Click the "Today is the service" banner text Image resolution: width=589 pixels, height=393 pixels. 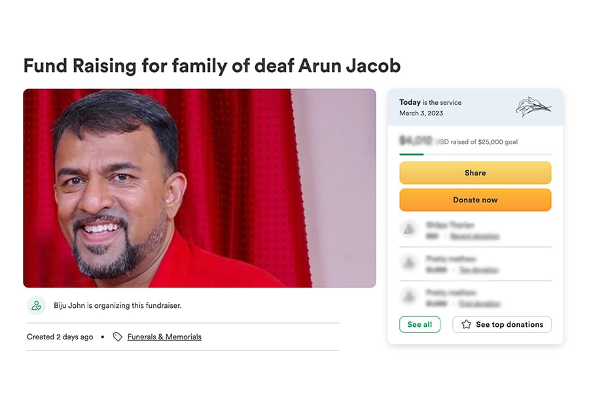tap(430, 103)
